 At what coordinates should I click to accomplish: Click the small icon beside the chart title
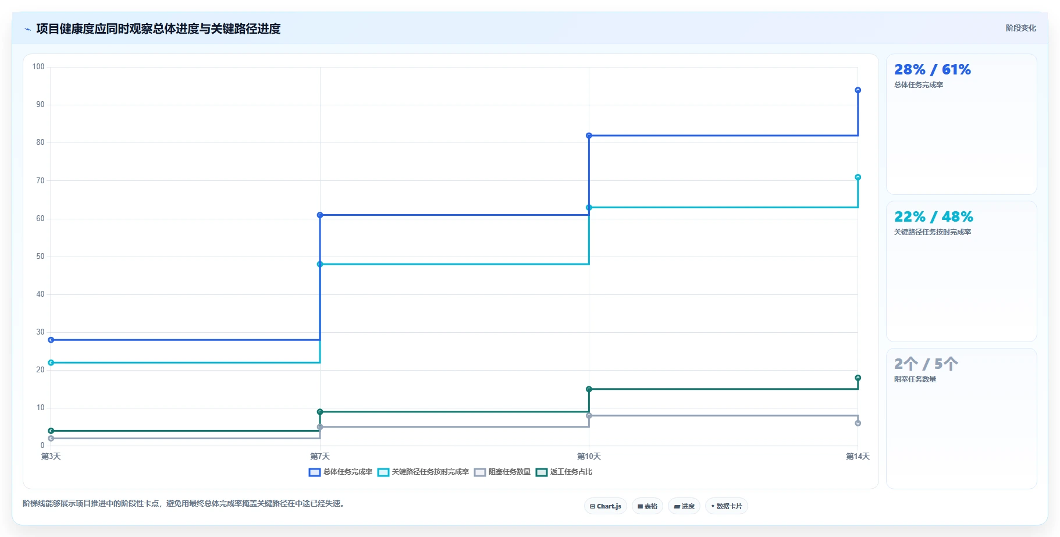[x=27, y=29]
